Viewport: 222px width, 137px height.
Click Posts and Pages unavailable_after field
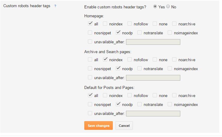[153, 114]
